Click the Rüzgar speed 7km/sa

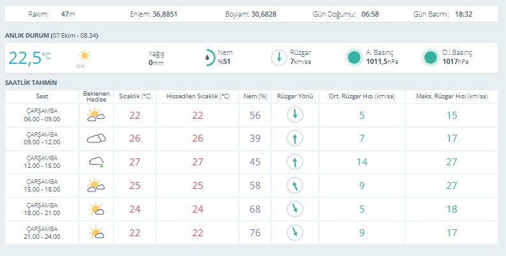point(301,61)
